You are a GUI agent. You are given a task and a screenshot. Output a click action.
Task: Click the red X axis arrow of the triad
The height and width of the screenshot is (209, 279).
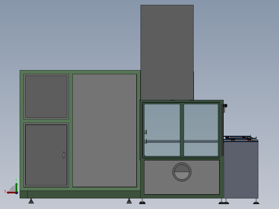tap(11, 193)
